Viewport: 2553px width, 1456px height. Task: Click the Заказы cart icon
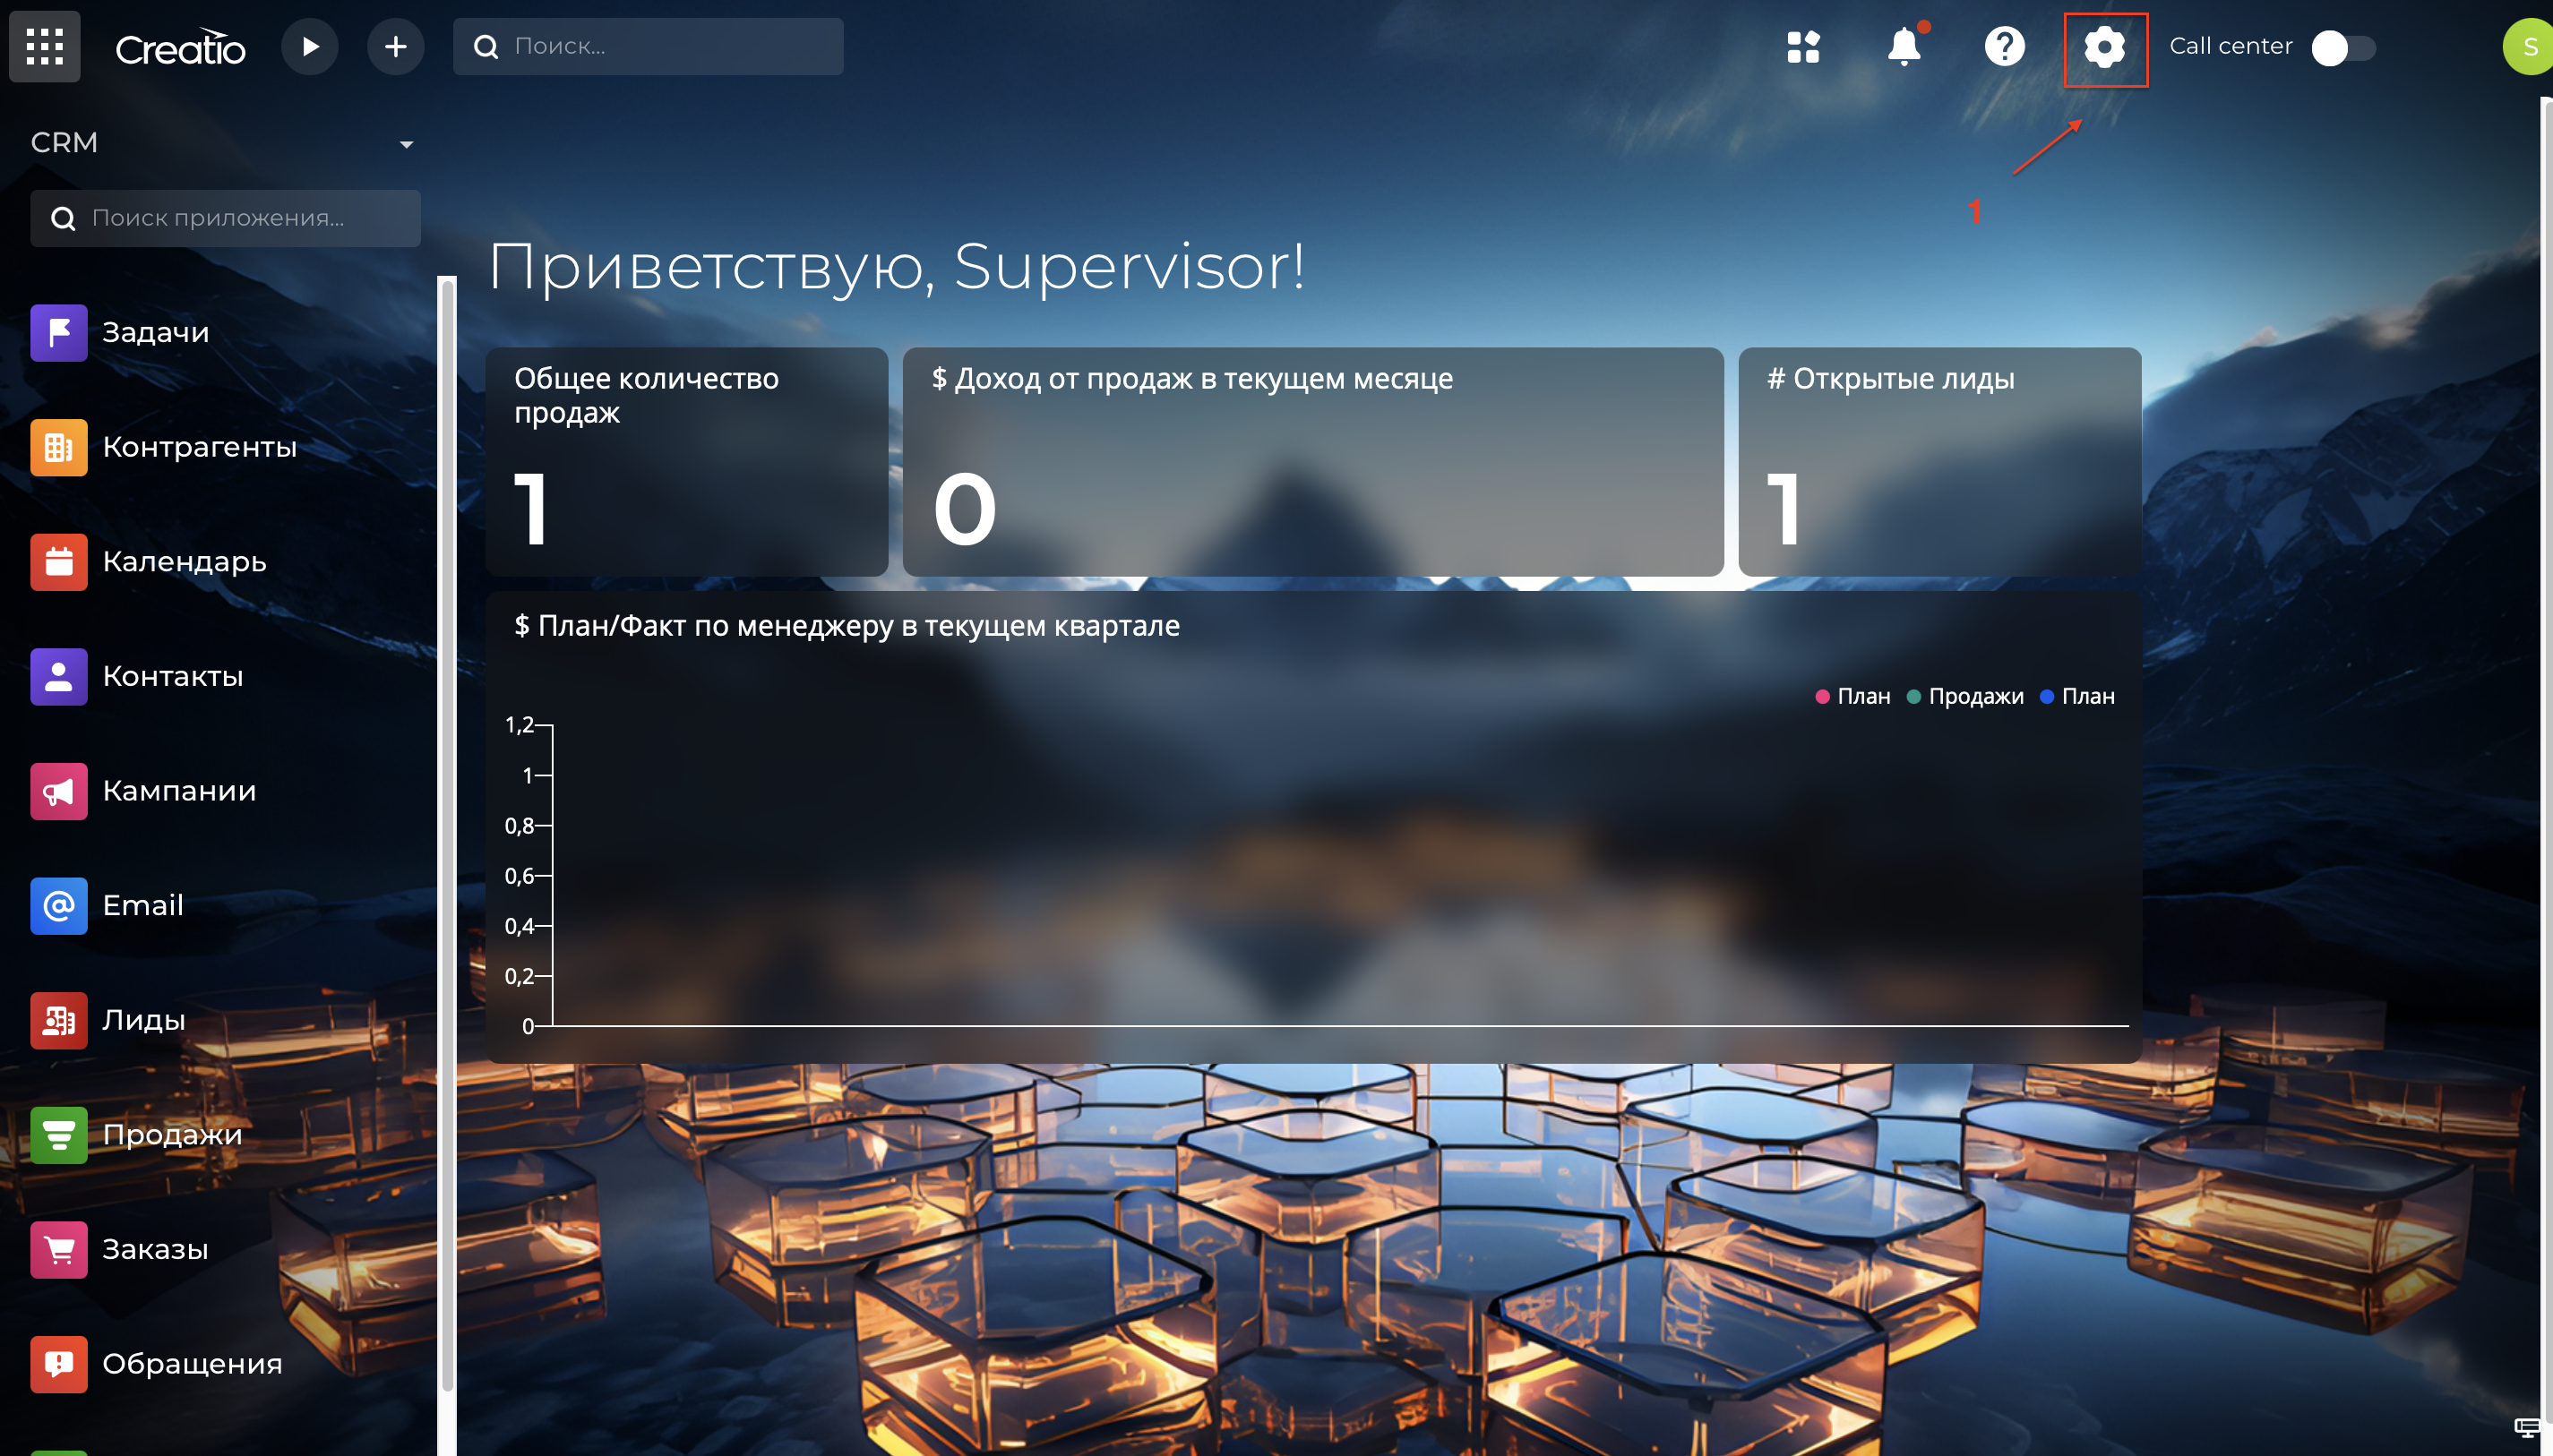[59, 1250]
